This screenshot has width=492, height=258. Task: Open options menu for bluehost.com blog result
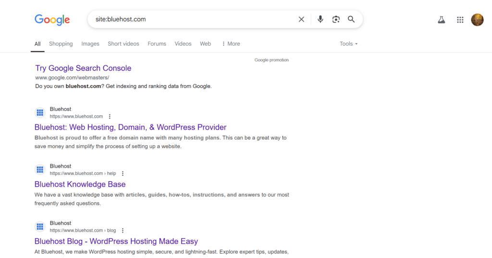click(123, 231)
